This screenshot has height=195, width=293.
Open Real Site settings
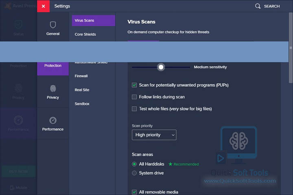(82, 90)
